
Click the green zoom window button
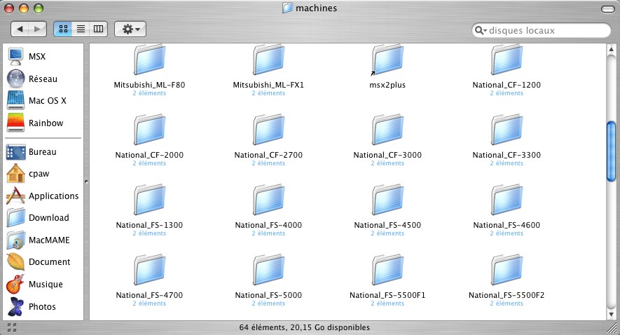tap(39, 8)
